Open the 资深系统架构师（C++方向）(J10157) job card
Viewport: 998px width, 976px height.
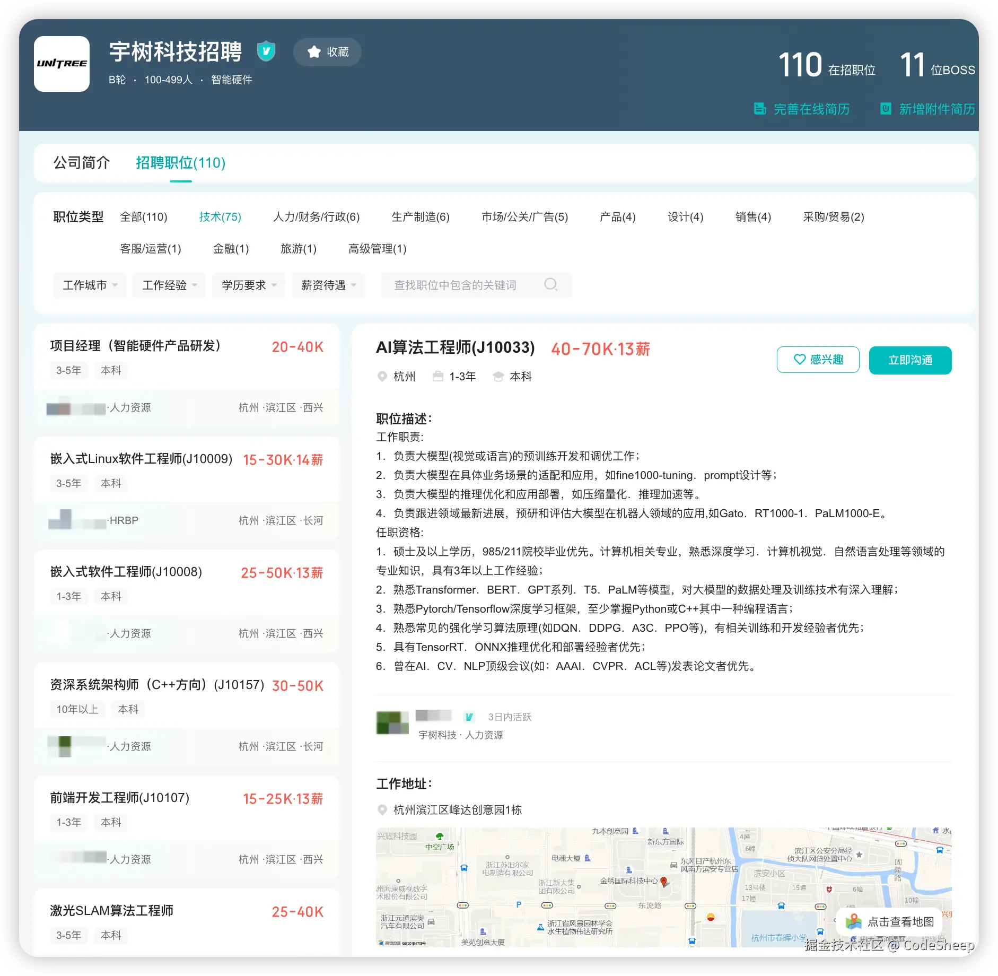186,714
